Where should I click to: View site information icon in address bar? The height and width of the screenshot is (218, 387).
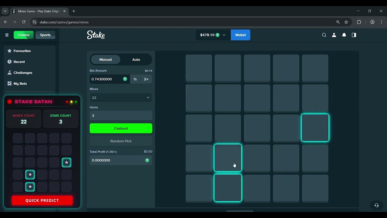click(x=34, y=22)
